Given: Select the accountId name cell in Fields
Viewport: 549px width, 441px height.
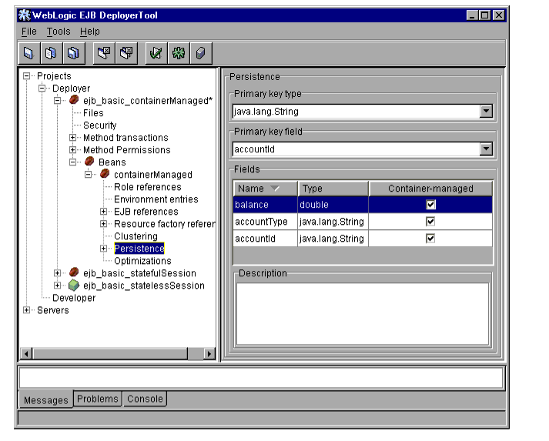Looking at the screenshot, I should pyautogui.click(x=266, y=239).
